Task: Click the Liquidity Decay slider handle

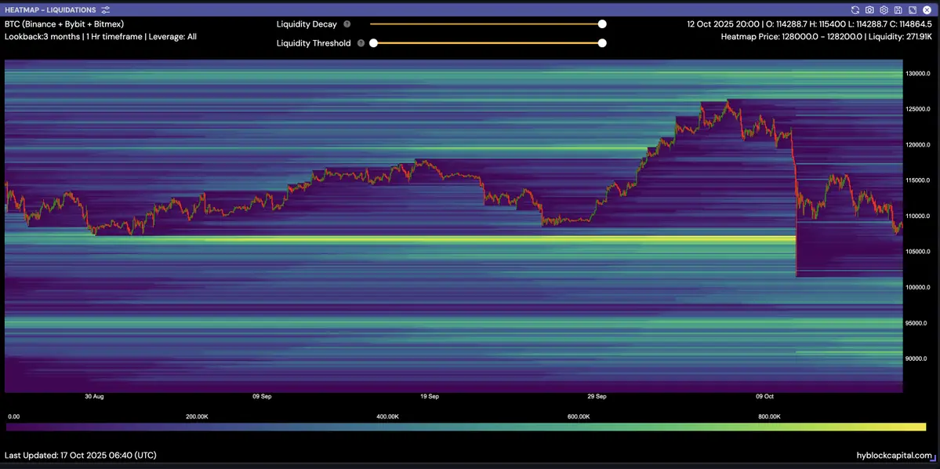Action: (602, 24)
